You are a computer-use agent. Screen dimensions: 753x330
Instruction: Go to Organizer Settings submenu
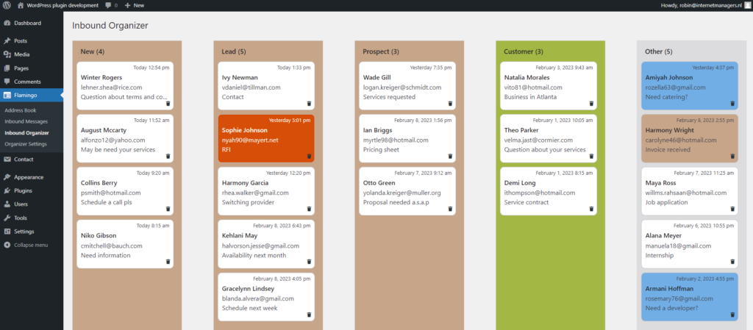(x=26, y=143)
